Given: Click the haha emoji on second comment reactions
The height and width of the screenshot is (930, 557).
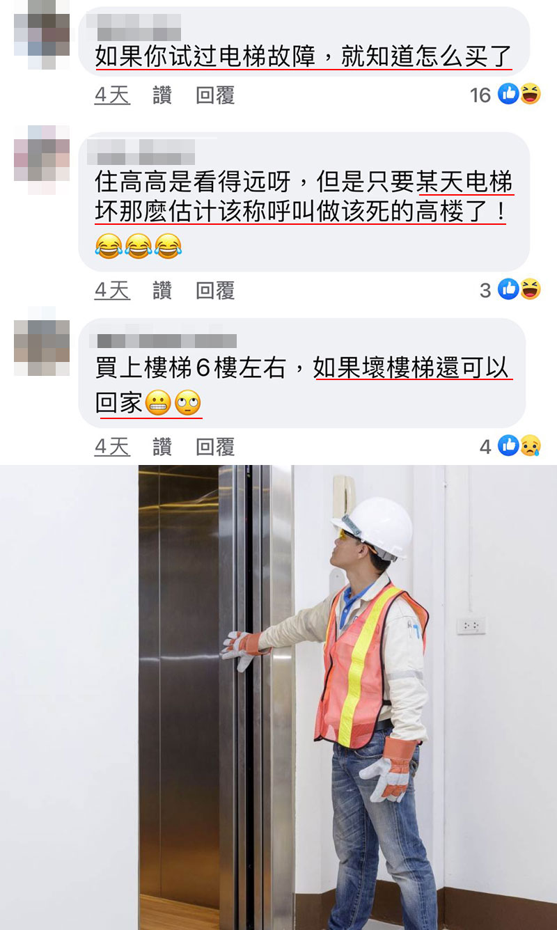Looking at the screenshot, I should click(530, 289).
